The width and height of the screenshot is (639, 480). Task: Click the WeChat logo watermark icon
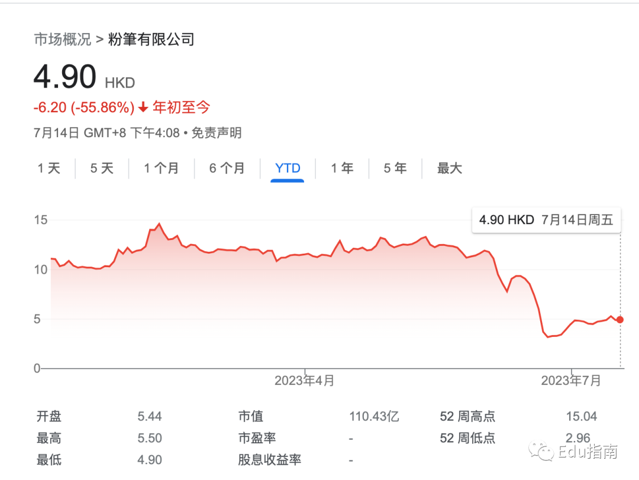point(541,452)
